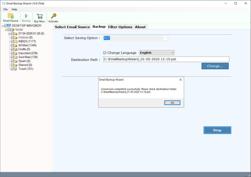Toggle the Trash (101) checkbox

12,69
